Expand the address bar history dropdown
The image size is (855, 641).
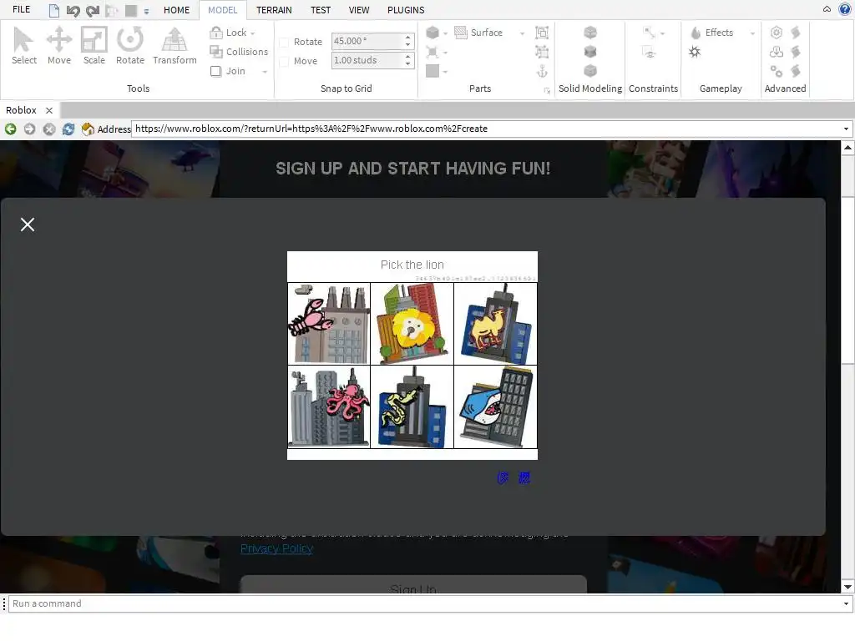pos(846,129)
